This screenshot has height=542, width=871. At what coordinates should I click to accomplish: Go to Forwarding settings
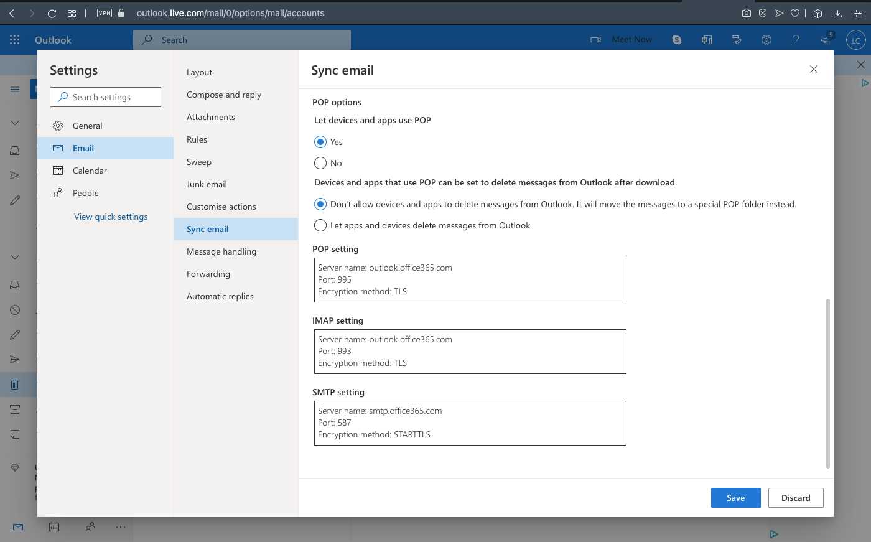(x=236, y=274)
